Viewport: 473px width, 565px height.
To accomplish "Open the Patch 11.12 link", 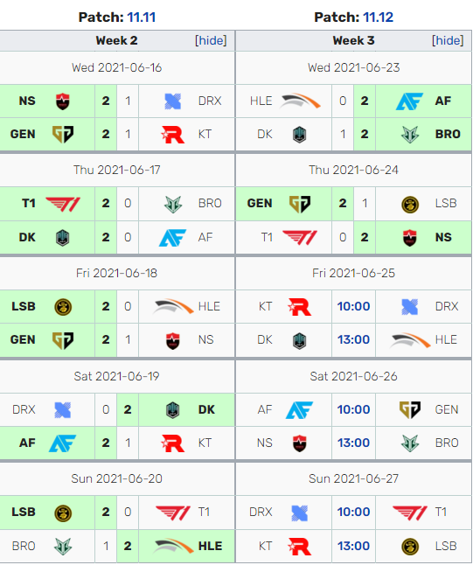I will coord(378,17).
